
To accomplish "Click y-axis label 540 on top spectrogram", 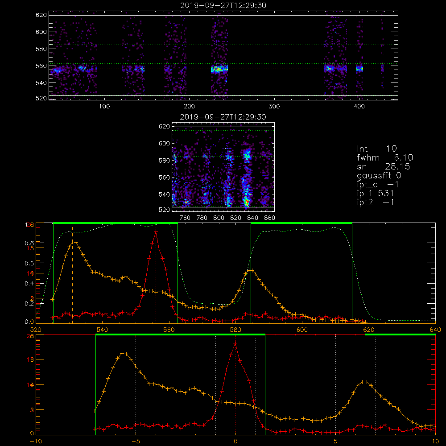I will (x=41, y=83).
